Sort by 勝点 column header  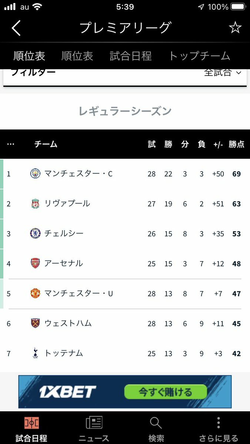click(x=236, y=144)
